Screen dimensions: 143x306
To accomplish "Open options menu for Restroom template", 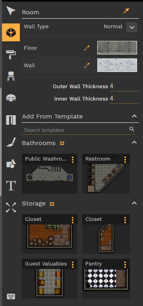I will (x=125, y=160).
